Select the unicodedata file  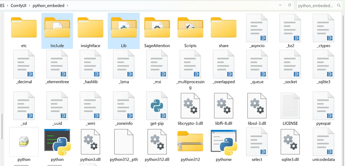coord(324,145)
